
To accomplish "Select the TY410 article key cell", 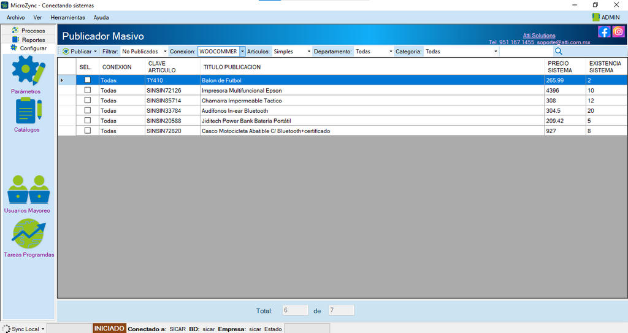I will point(172,80).
